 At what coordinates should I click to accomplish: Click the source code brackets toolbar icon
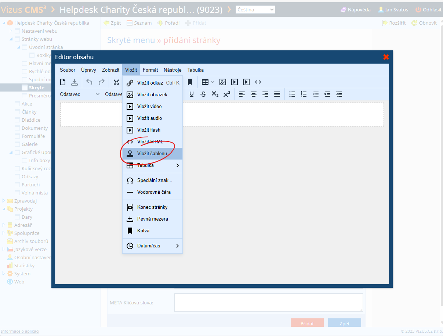(x=258, y=82)
